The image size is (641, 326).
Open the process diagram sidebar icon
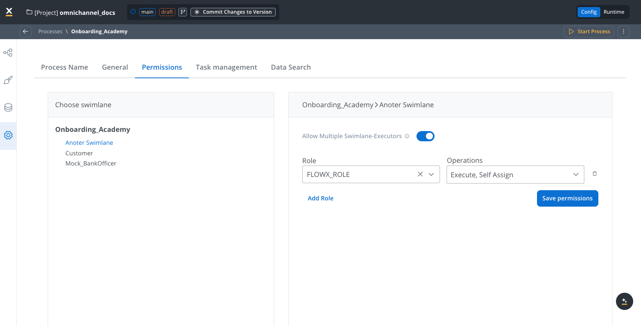pyautogui.click(x=8, y=52)
